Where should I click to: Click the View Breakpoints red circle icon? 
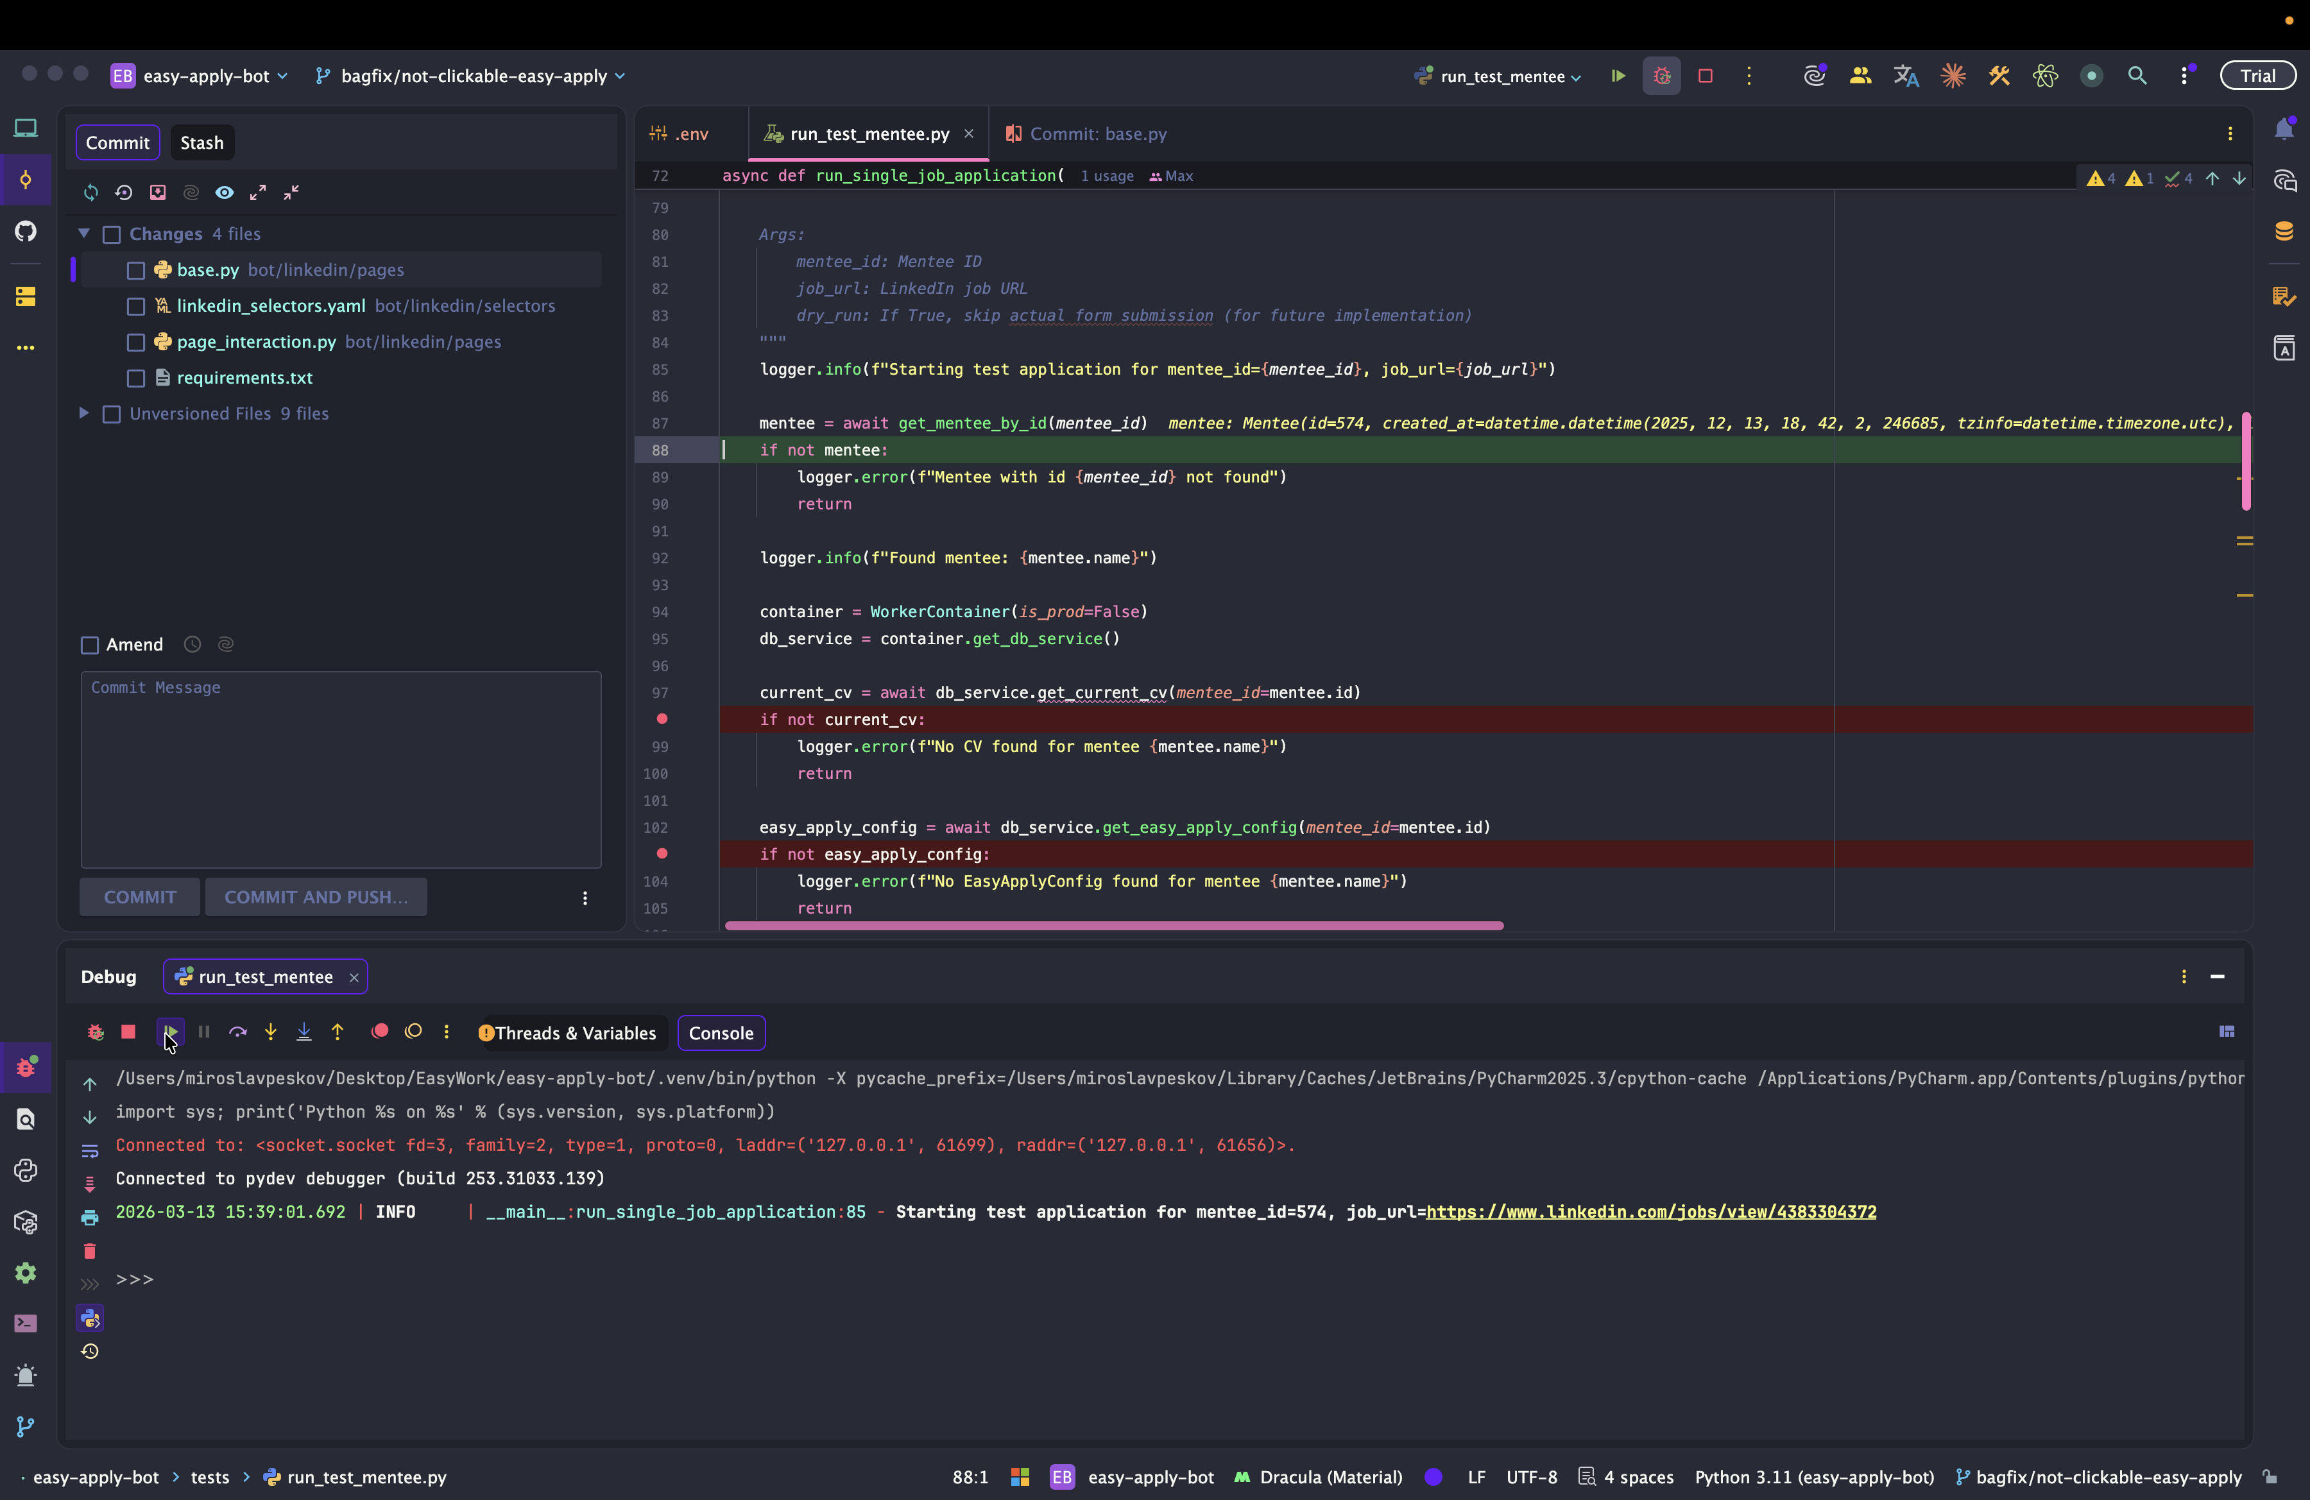point(379,1032)
